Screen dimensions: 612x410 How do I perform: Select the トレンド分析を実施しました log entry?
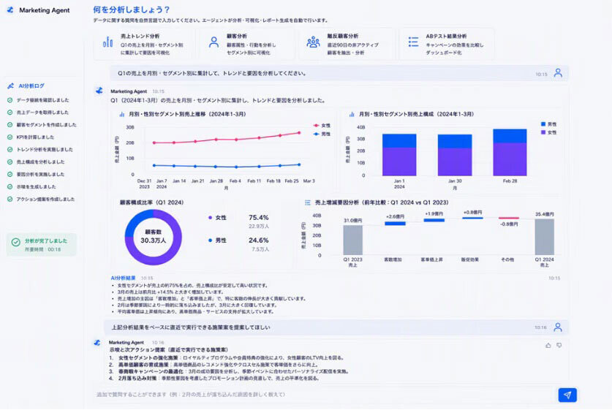pos(40,149)
